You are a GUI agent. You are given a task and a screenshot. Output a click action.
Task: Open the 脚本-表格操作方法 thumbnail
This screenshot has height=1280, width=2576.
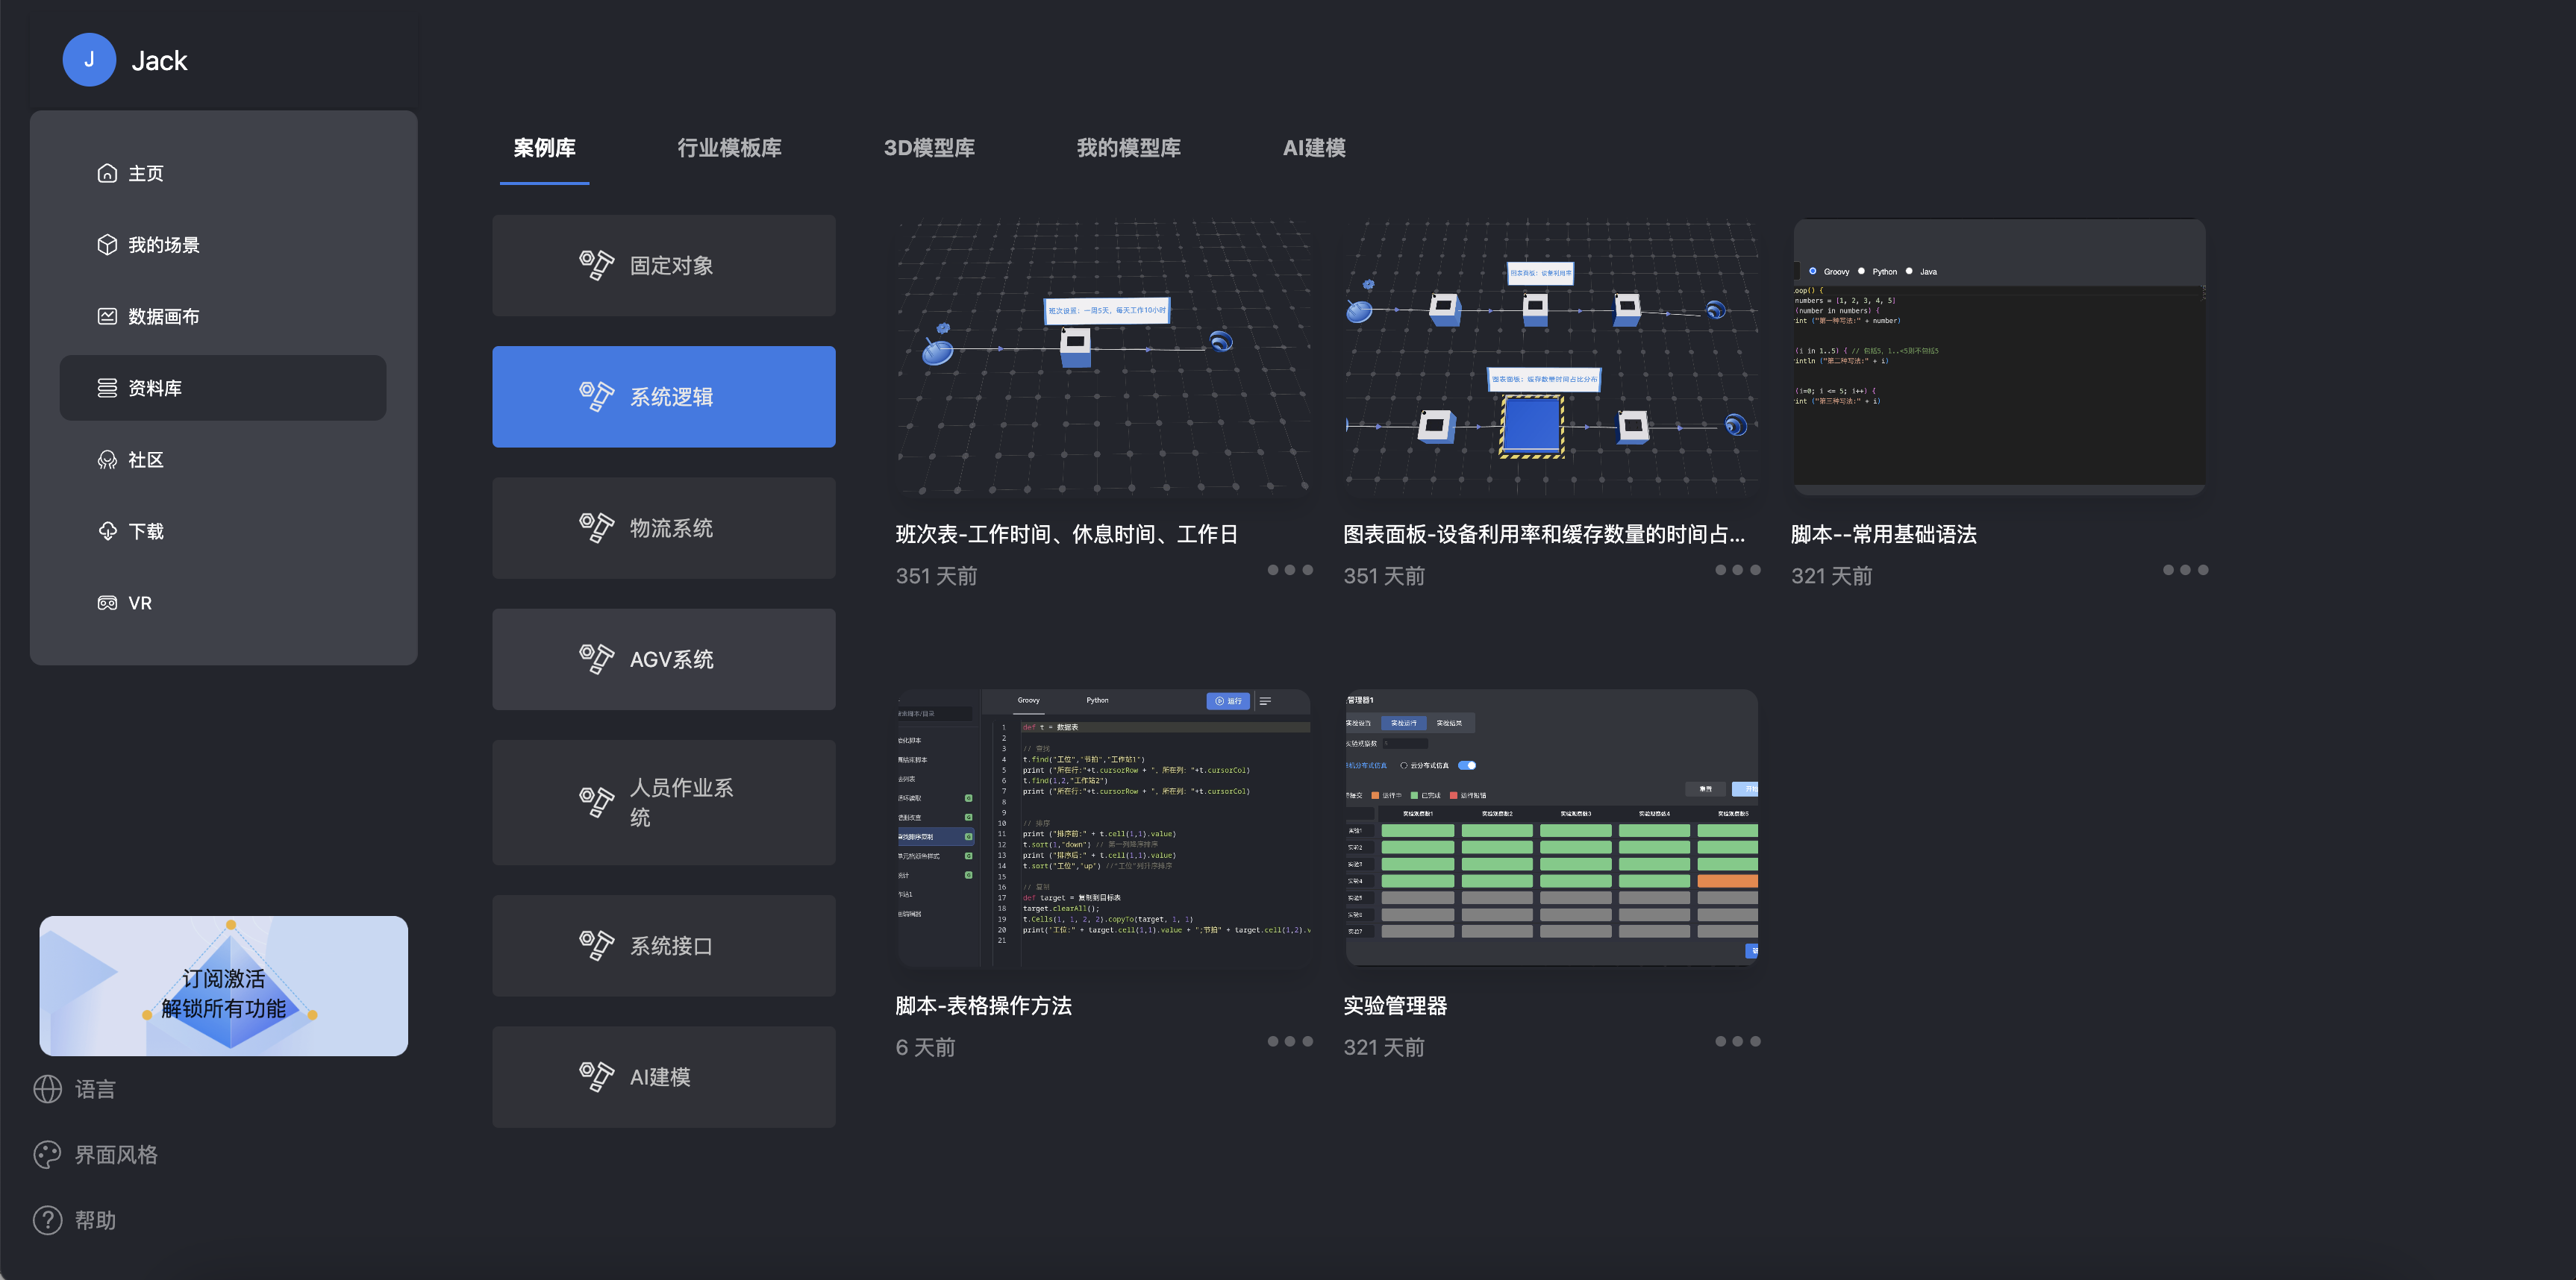click(1104, 829)
